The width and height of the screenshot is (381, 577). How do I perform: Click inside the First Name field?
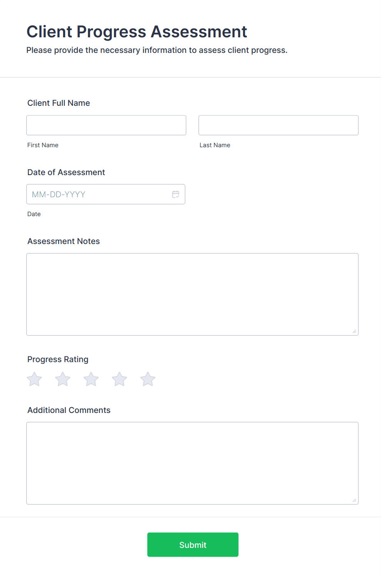click(106, 125)
